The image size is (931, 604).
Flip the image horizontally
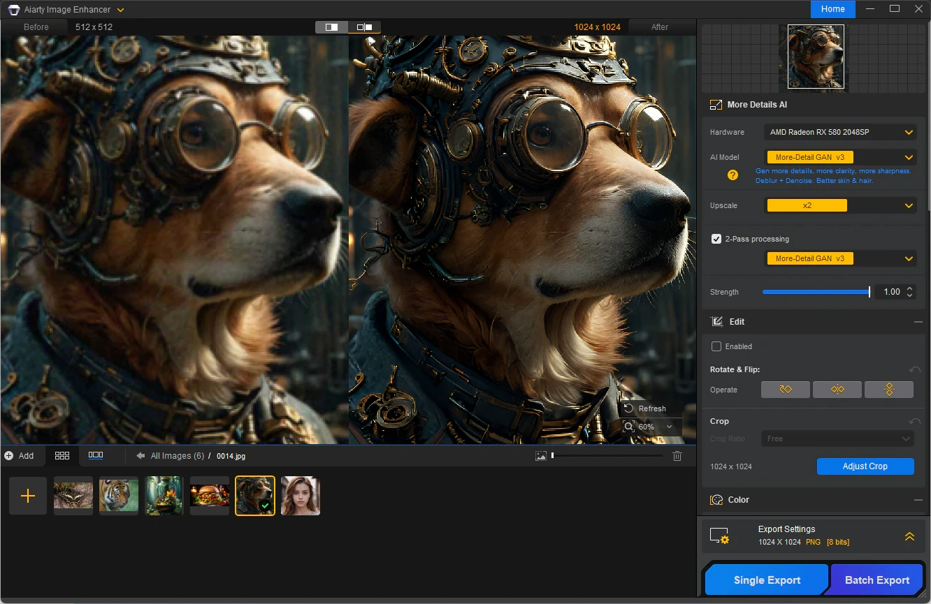point(837,390)
